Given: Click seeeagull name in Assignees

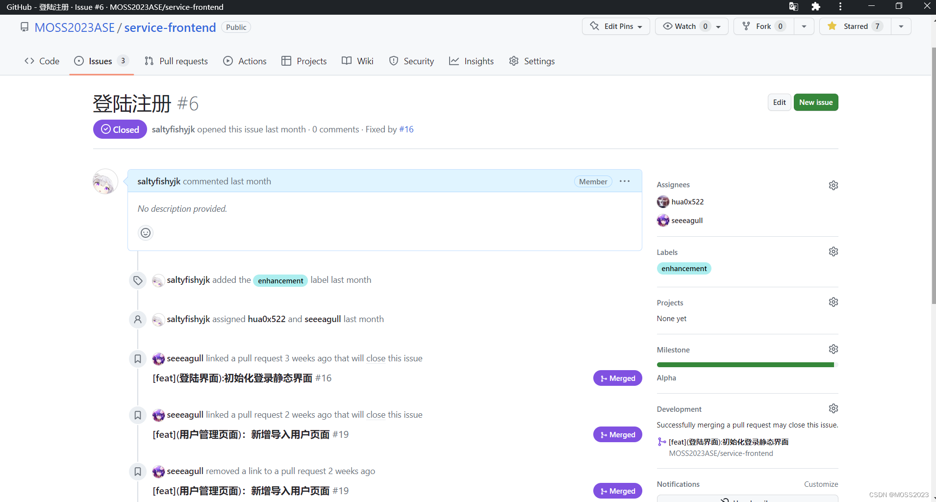Looking at the screenshot, I should (x=687, y=221).
